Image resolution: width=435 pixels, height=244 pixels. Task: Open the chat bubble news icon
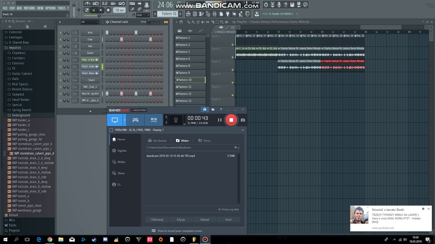306,4
